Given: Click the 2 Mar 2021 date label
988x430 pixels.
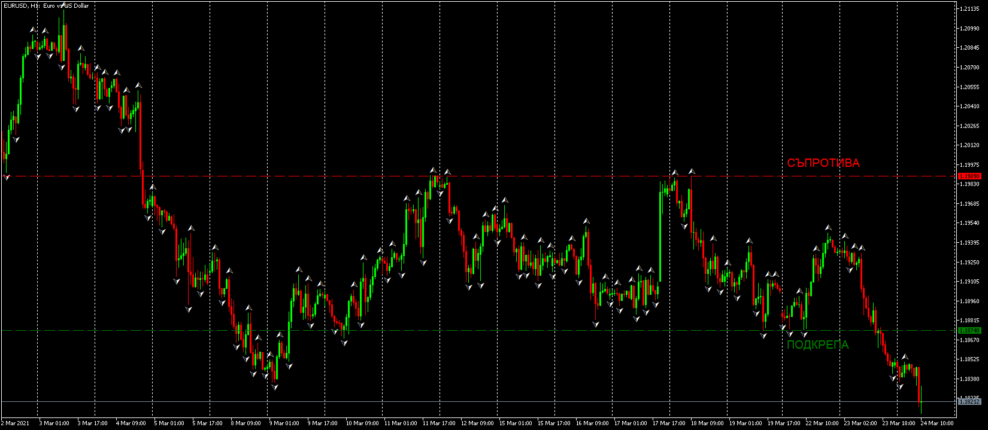Looking at the screenshot, I should point(15,423).
